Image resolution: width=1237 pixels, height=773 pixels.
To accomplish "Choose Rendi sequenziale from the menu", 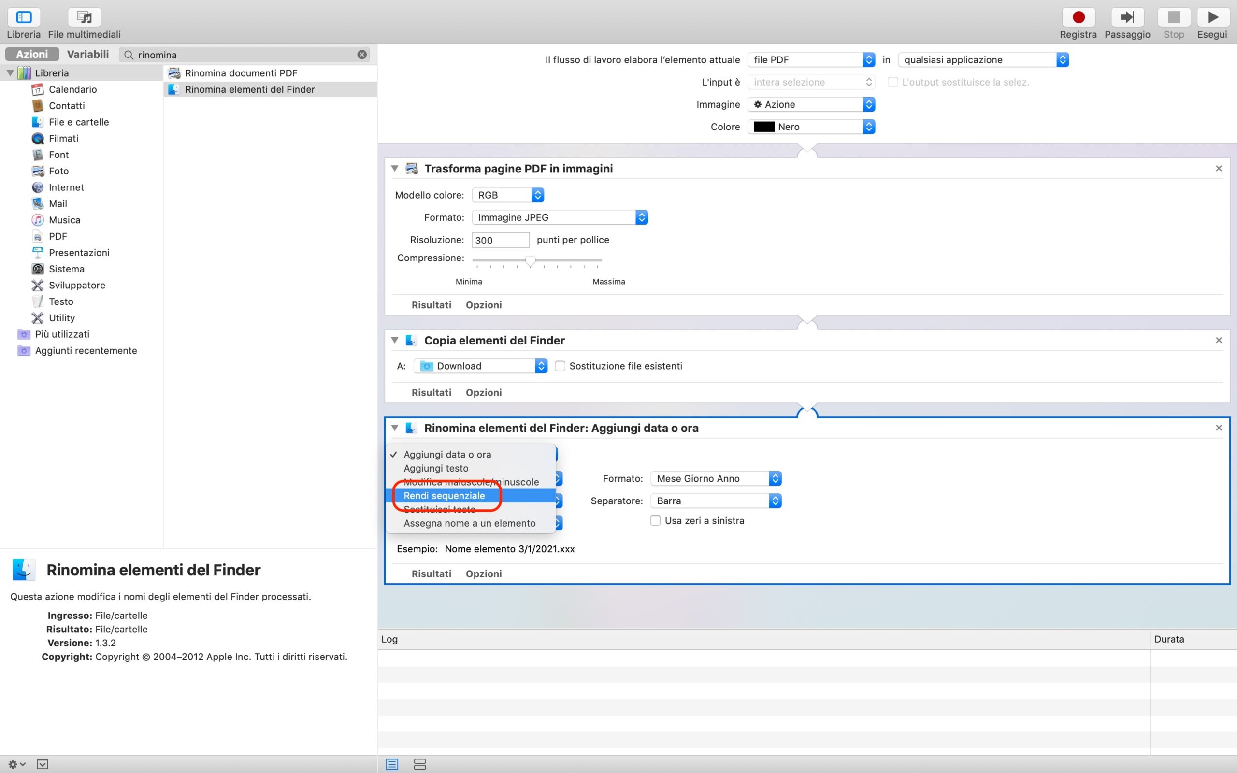I will [444, 495].
